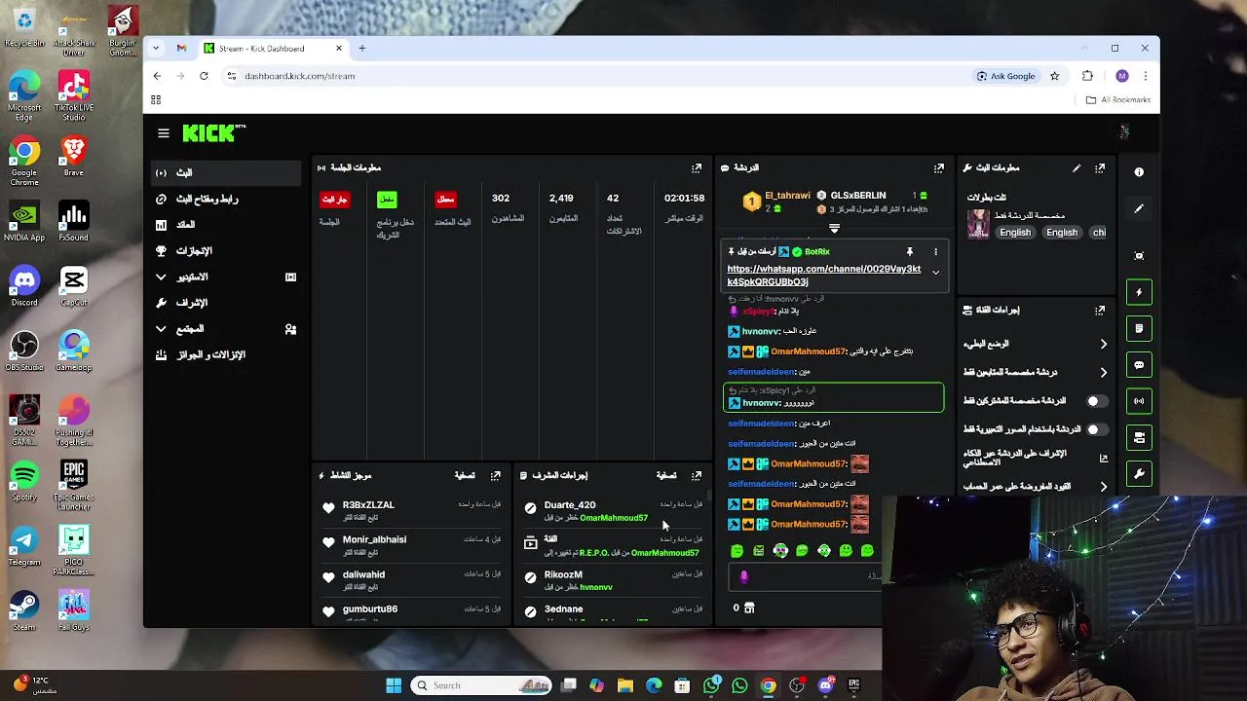Expand المجتمع sidebar section

[x=162, y=329]
